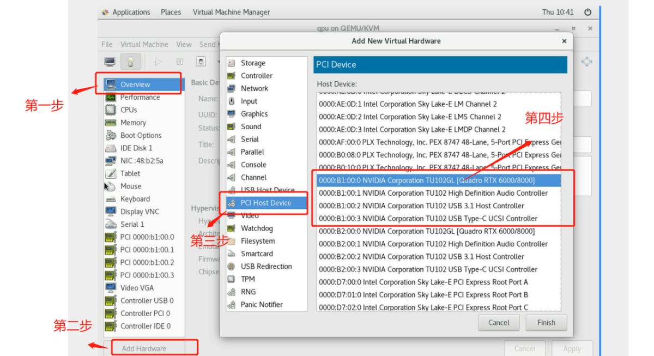This screenshot has height=356, width=654.
Task: Toggle the lightbulb hardware details view
Action: (x=131, y=62)
